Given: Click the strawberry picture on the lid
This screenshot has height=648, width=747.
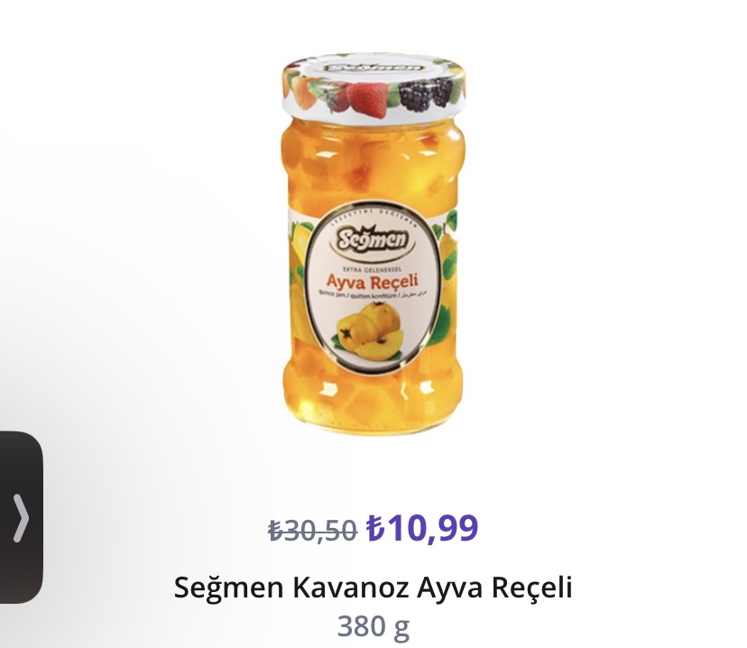Looking at the screenshot, I should coord(368,98).
